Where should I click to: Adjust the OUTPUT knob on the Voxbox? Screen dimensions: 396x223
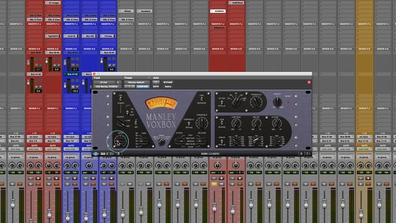(277, 102)
